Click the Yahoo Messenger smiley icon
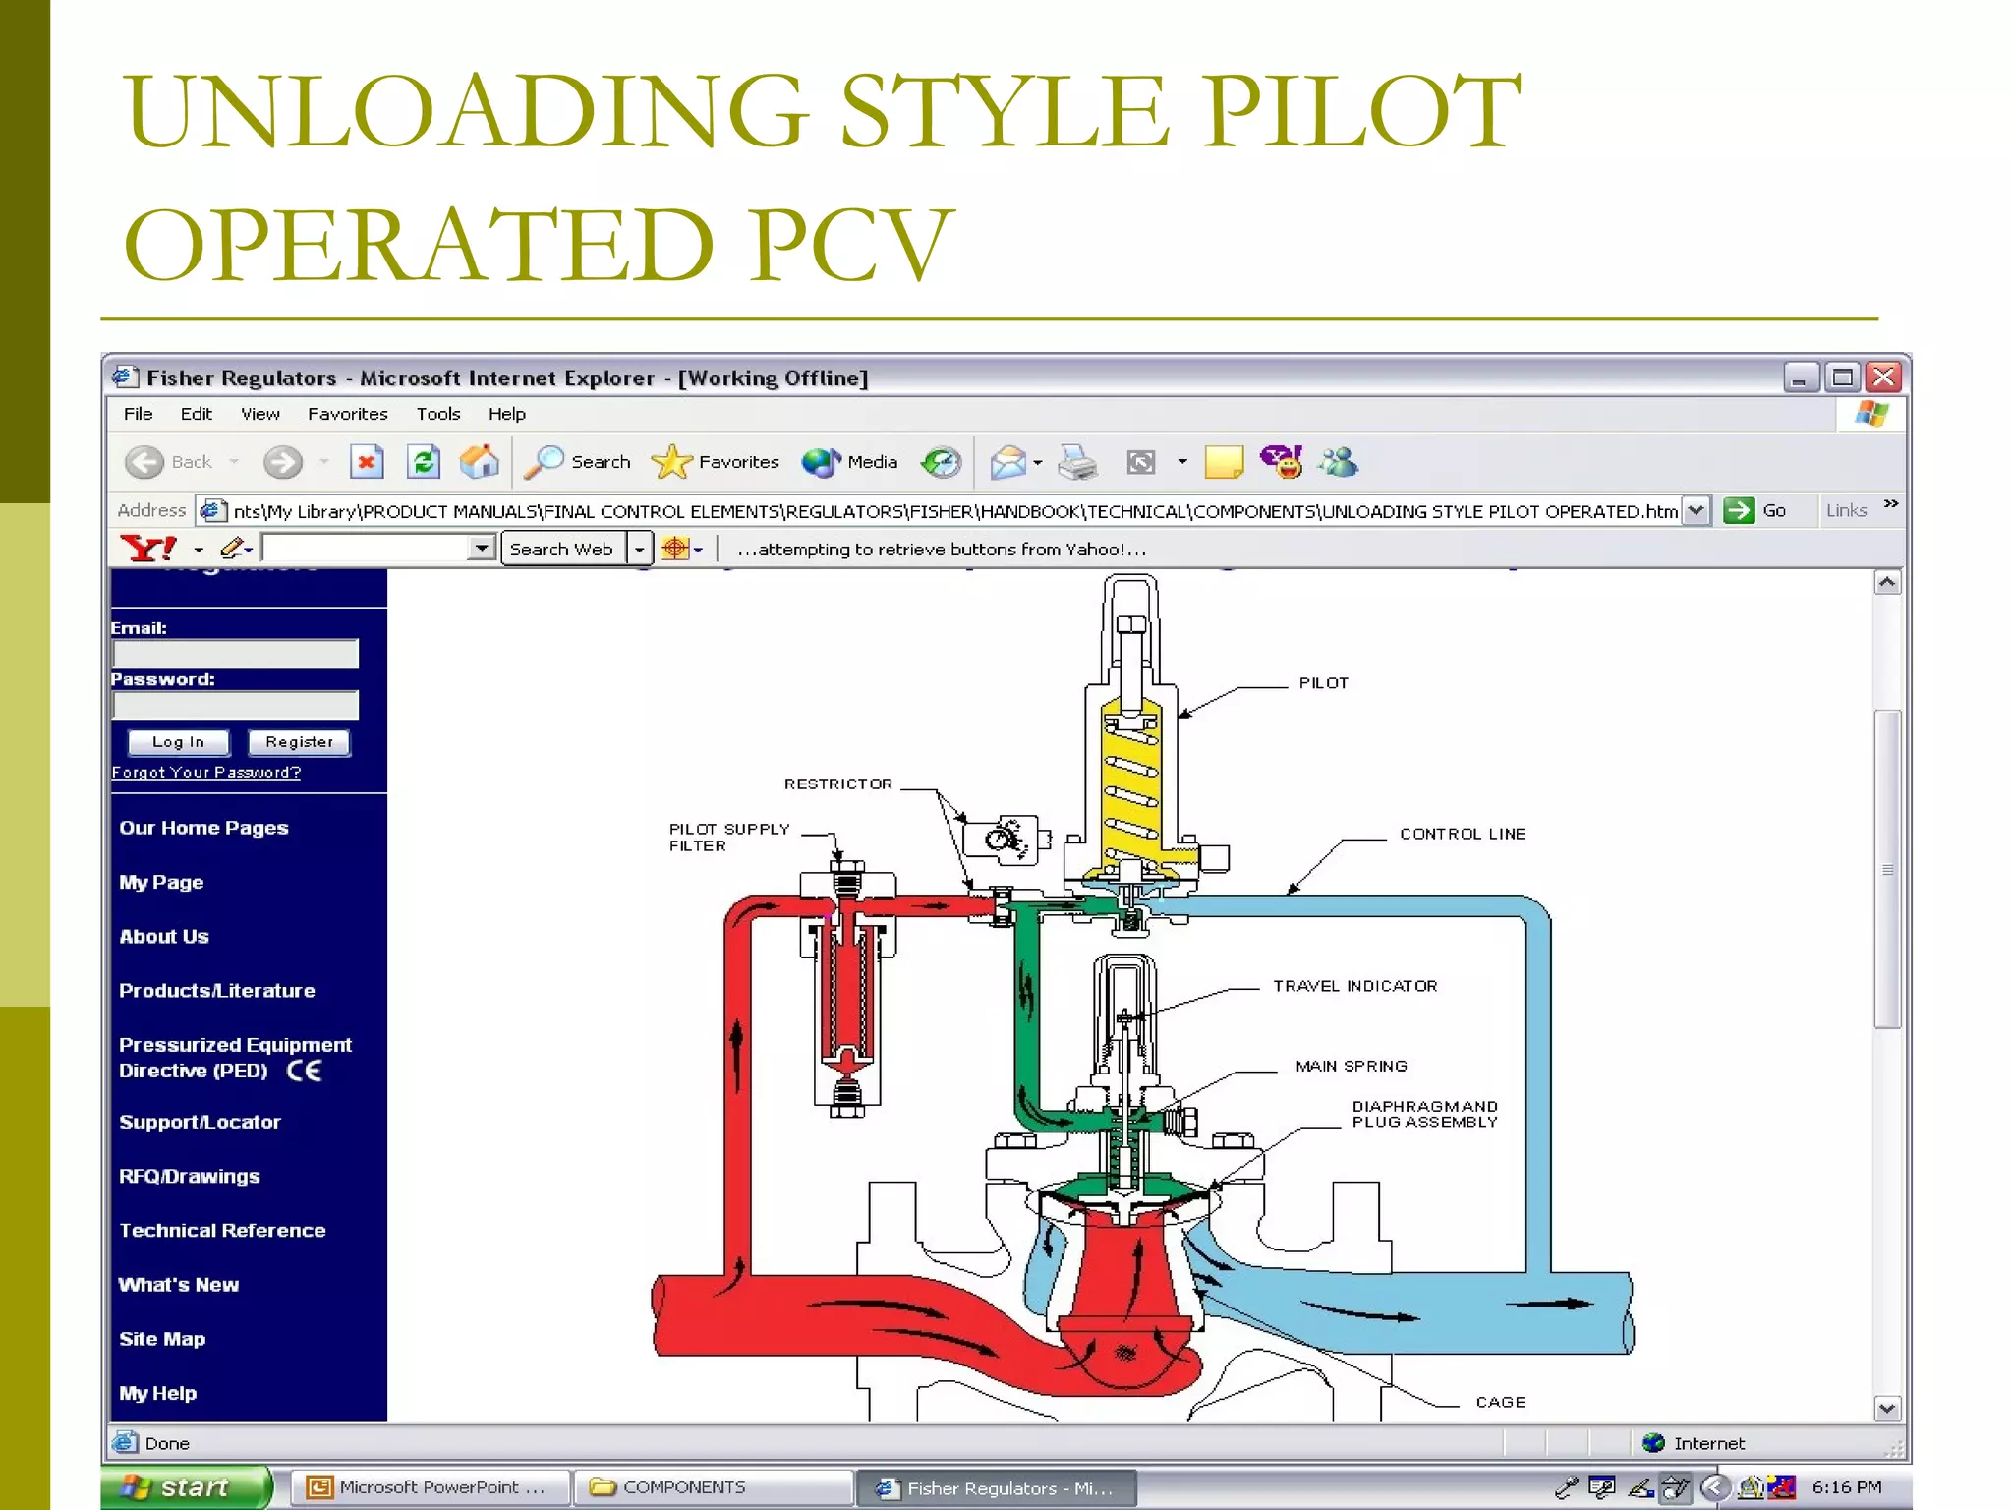Viewport: 2013px width, 1510px height. tap(1282, 462)
